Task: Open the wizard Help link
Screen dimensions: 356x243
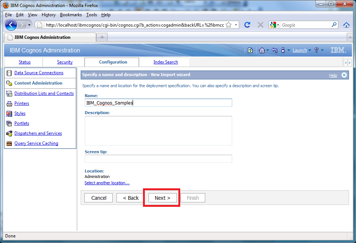Action: point(333,75)
